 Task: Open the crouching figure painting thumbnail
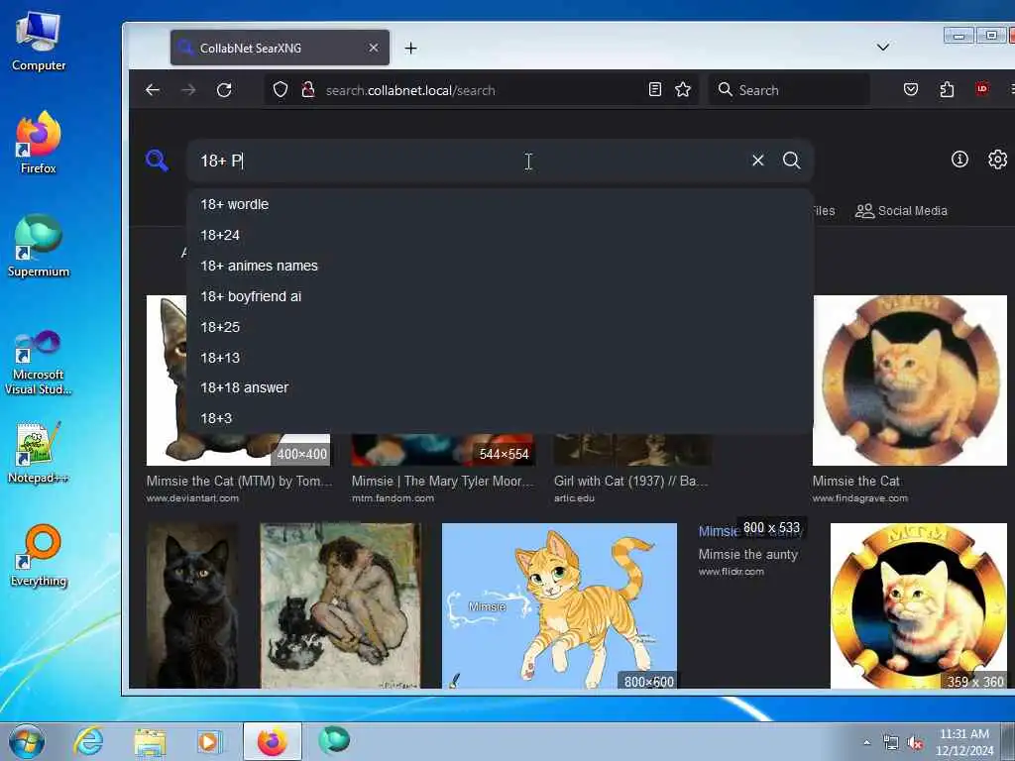coord(341,605)
